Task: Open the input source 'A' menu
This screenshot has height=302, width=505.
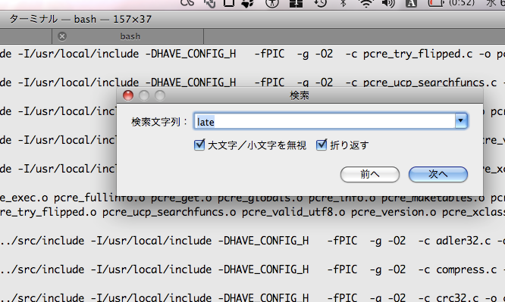Action: click(x=411, y=3)
